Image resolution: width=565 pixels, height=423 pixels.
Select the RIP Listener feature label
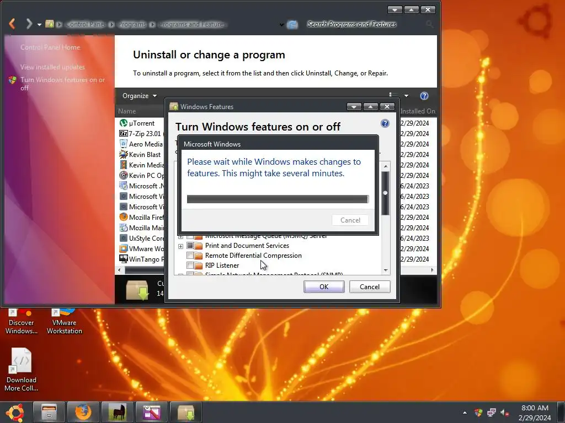click(222, 265)
